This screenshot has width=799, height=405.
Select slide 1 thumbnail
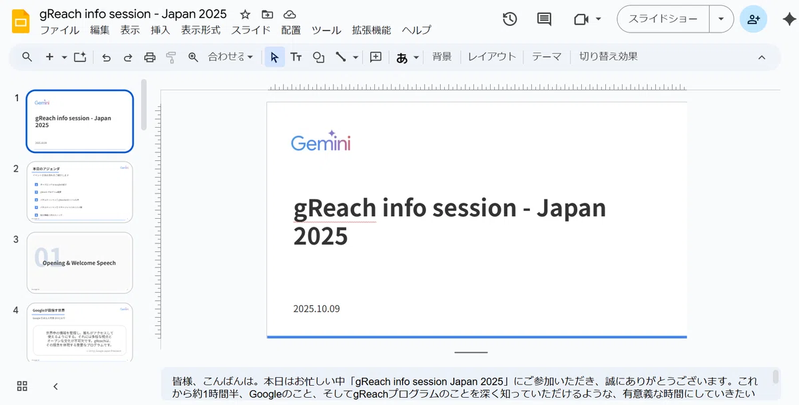click(x=80, y=121)
